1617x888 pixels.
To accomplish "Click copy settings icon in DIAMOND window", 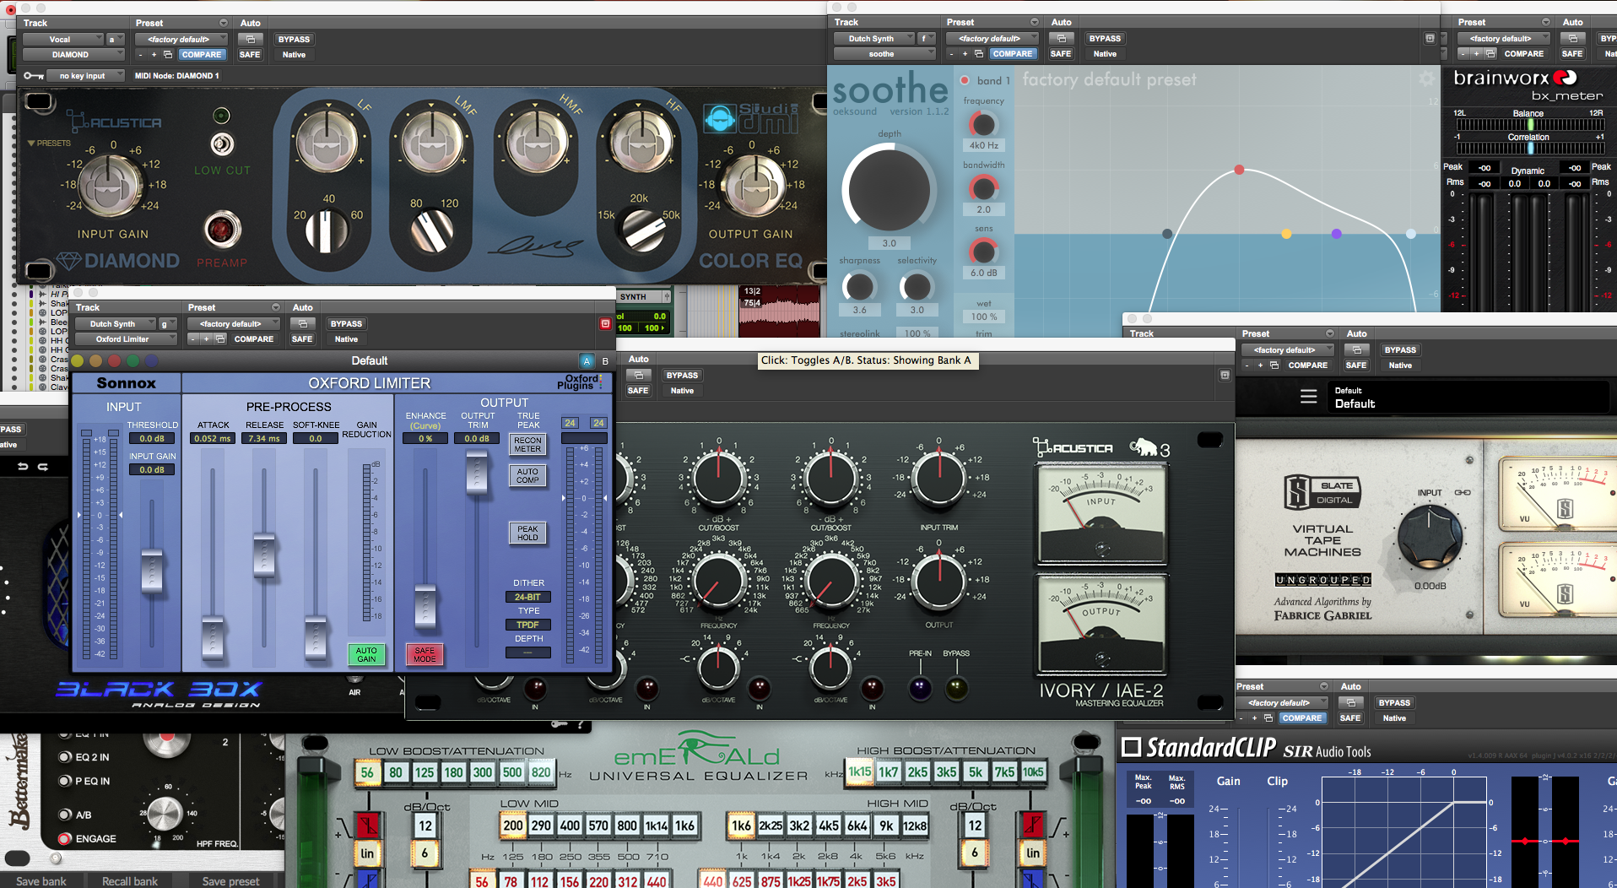I will 168,55.
